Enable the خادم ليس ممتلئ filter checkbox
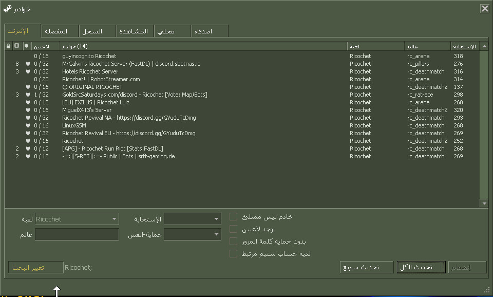The image size is (493, 297). coord(233,216)
